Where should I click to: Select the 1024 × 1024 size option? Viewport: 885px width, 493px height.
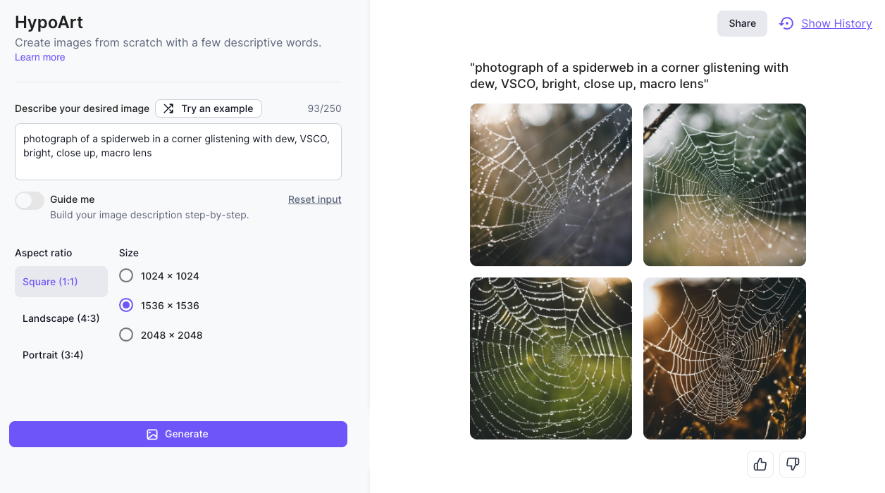click(x=126, y=275)
